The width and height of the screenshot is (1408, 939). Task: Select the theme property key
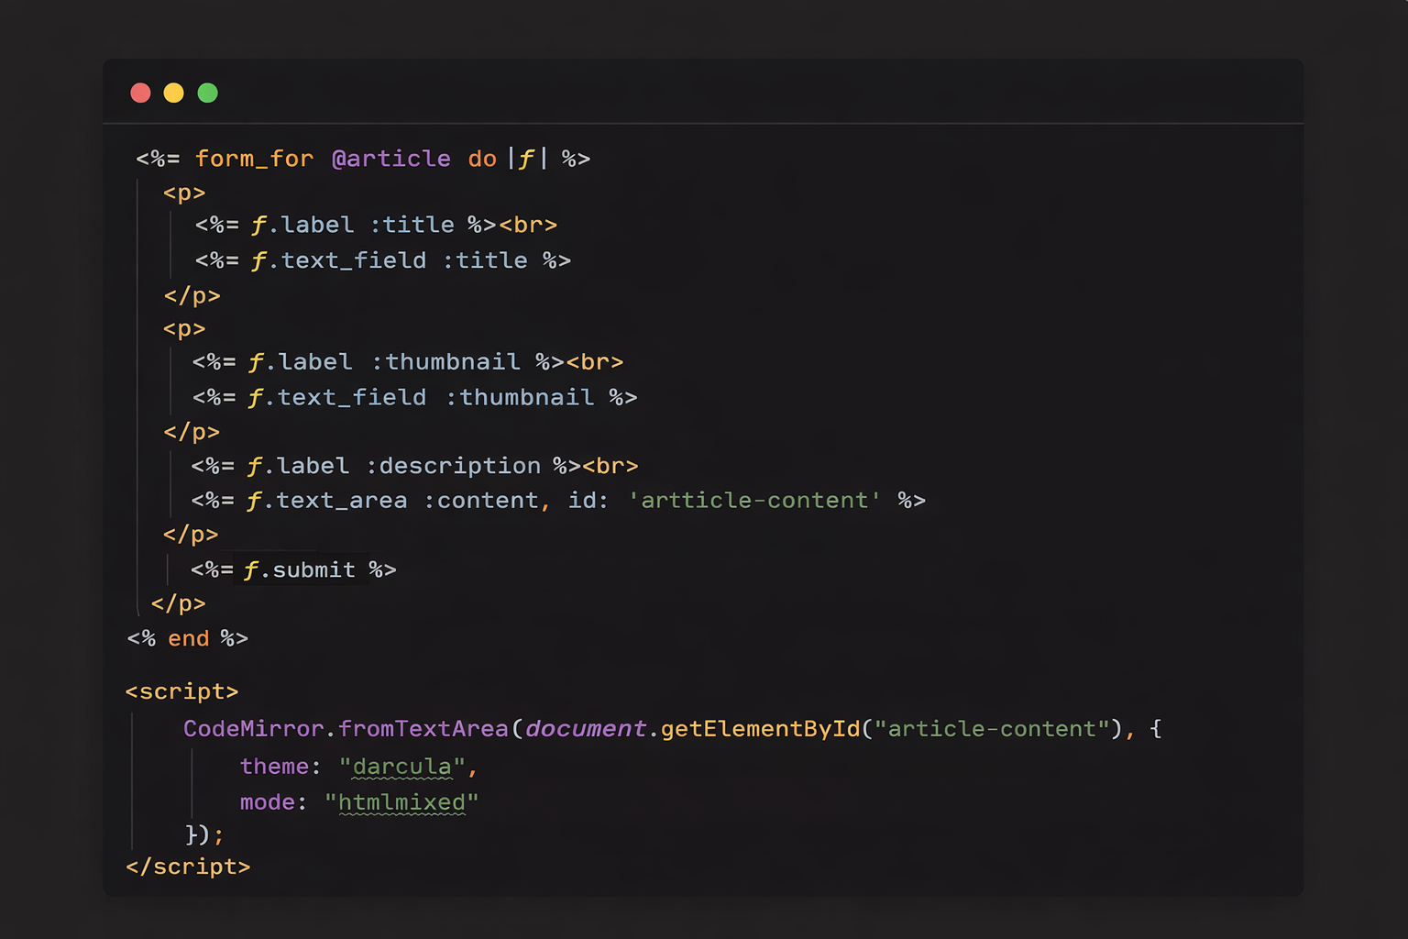(x=275, y=767)
